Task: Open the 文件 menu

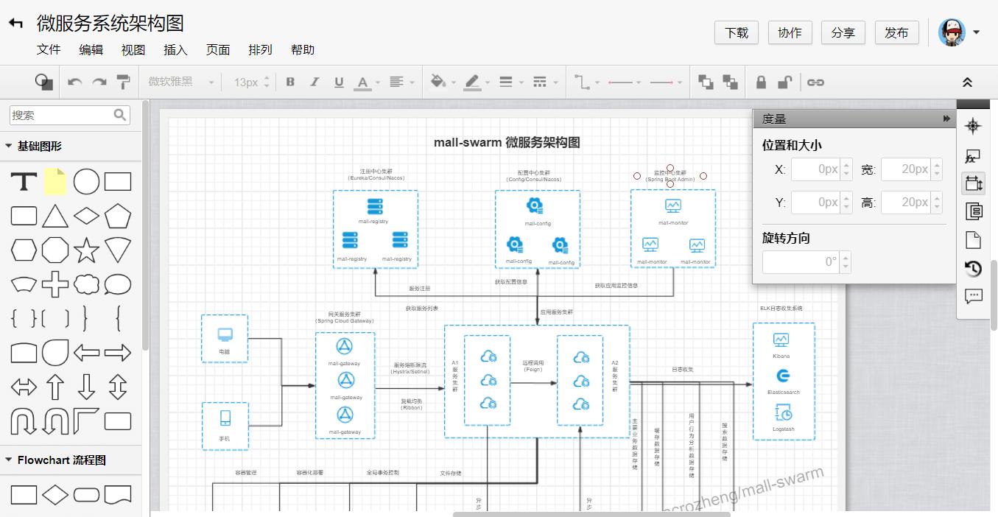Action: tap(49, 49)
